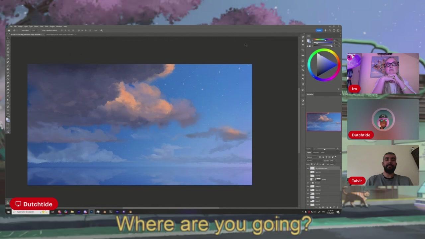Switch to the Paths tab
This screenshot has height=239, width=425.
[x=322, y=152]
